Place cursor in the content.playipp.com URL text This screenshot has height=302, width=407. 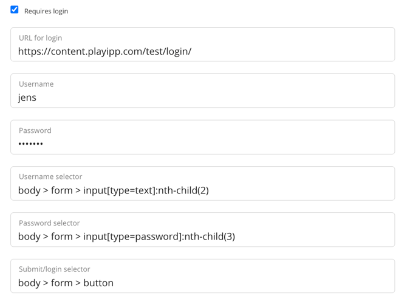pos(104,52)
